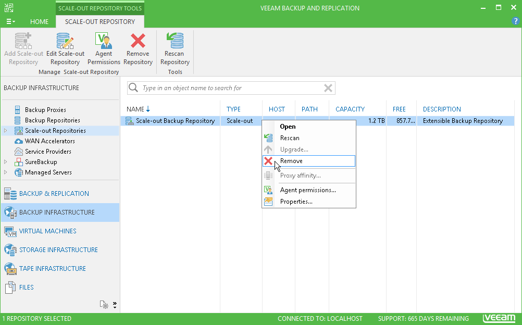
Task: Select Scale-out Repositories tree node
Action: click(x=55, y=131)
